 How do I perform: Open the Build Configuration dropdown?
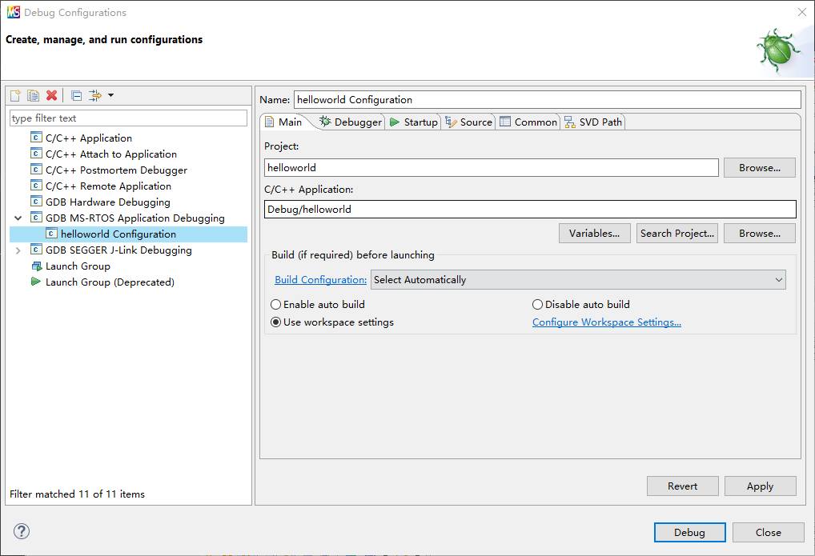pyautogui.click(x=578, y=280)
